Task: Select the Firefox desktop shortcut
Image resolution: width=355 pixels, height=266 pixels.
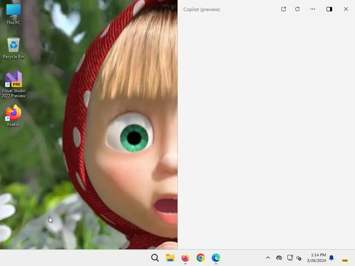Action: (14, 116)
